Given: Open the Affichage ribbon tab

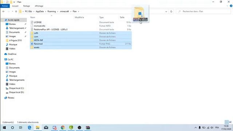Looking at the screenshot, I should tap(39, 6).
